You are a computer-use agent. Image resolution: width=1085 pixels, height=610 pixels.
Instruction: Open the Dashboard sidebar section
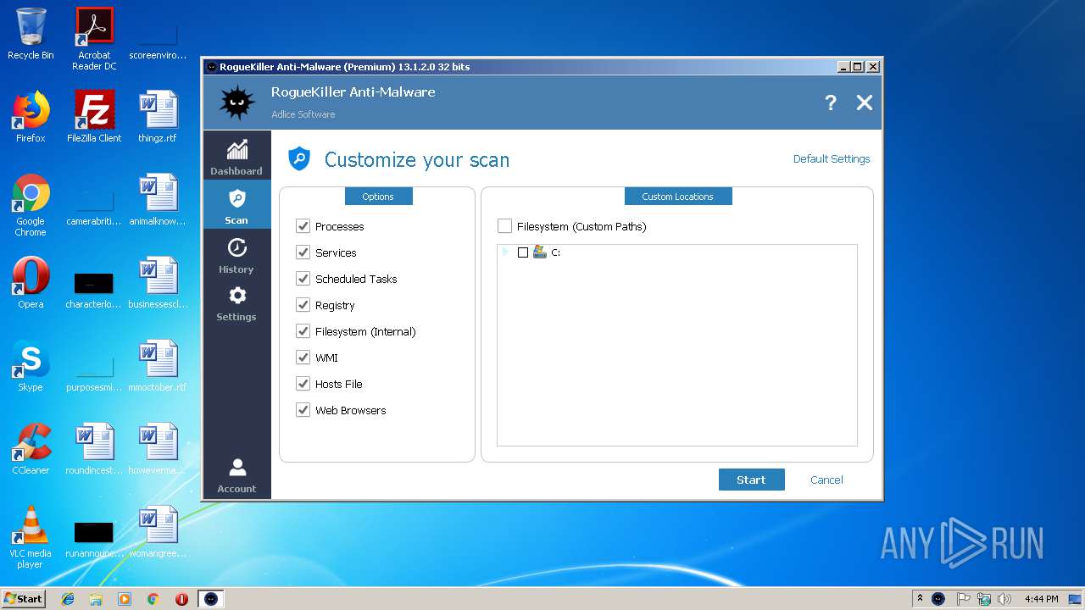[x=236, y=158]
